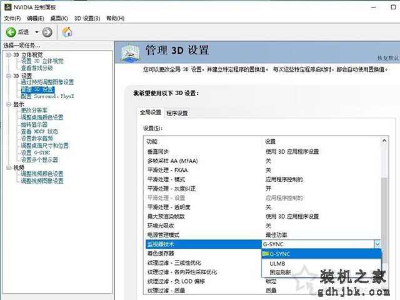Select the 平滑处理 - 透明度 row
This screenshot has width=400, height=300.
(x=263, y=207)
